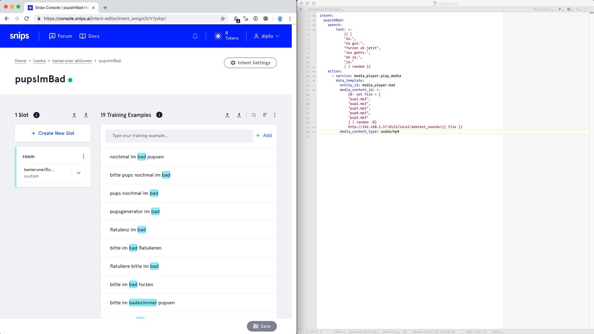
Task: Click the 1Password extension icon
Action: click(x=255, y=19)
